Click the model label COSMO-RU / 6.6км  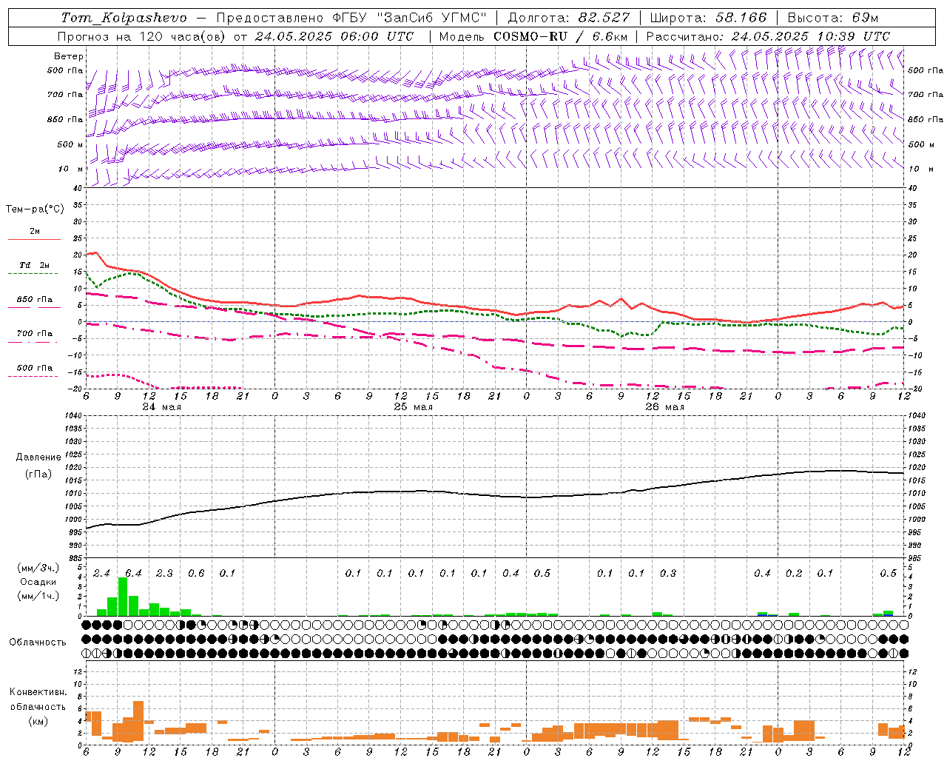(560, 36)
